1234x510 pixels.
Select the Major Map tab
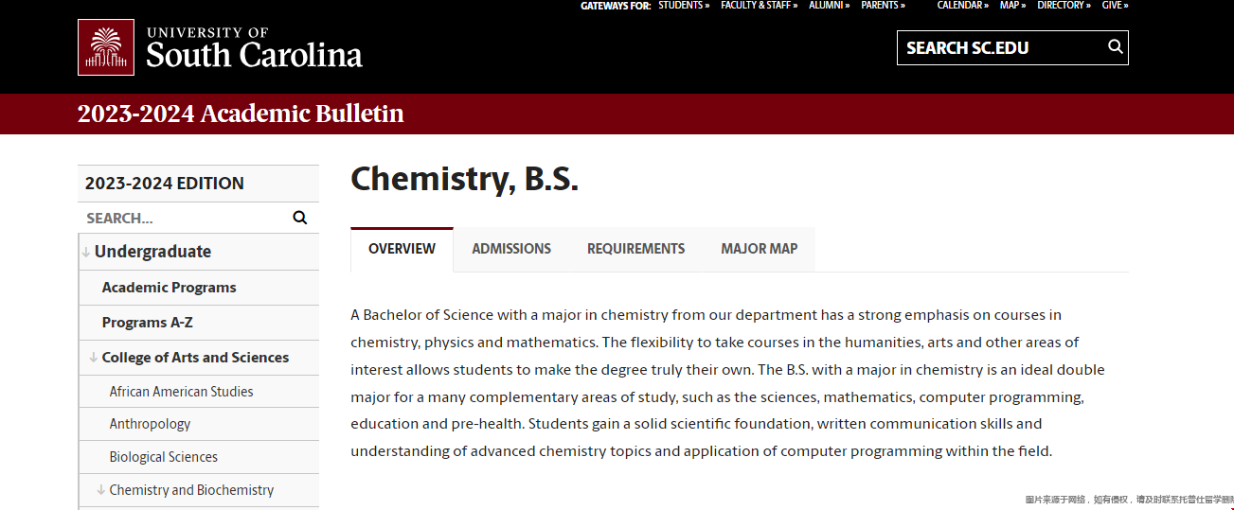click(760, 249)
